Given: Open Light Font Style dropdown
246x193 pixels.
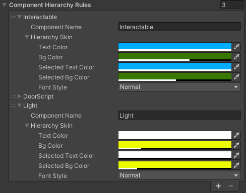Looking at the screenshot, I should [179, 175].
